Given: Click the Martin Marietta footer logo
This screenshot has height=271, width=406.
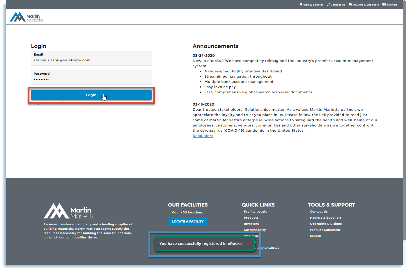Looking at the screenshot, I should 70,211.
